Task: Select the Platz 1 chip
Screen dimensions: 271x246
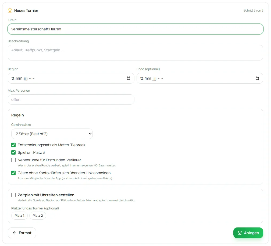Action: click(x=19, y=216)
